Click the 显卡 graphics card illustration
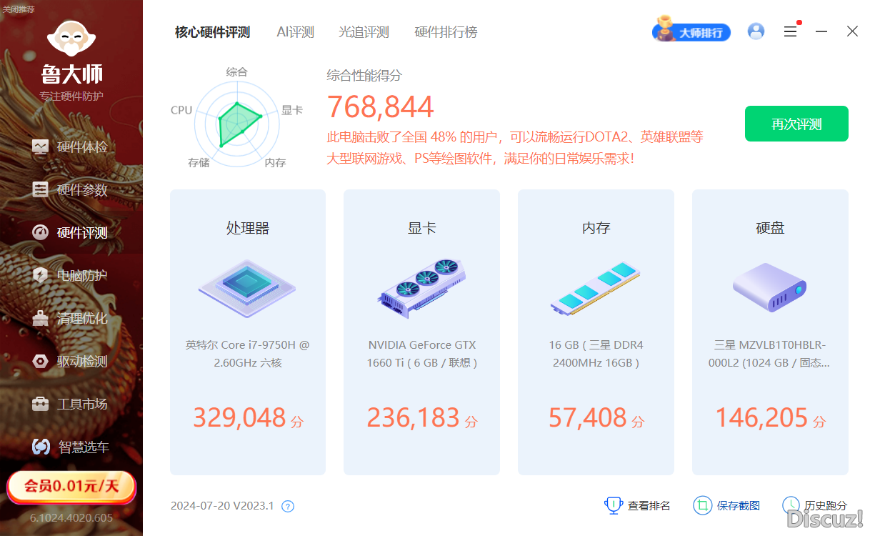Screen dimensions: 875x536 click(x=421, y=289)
